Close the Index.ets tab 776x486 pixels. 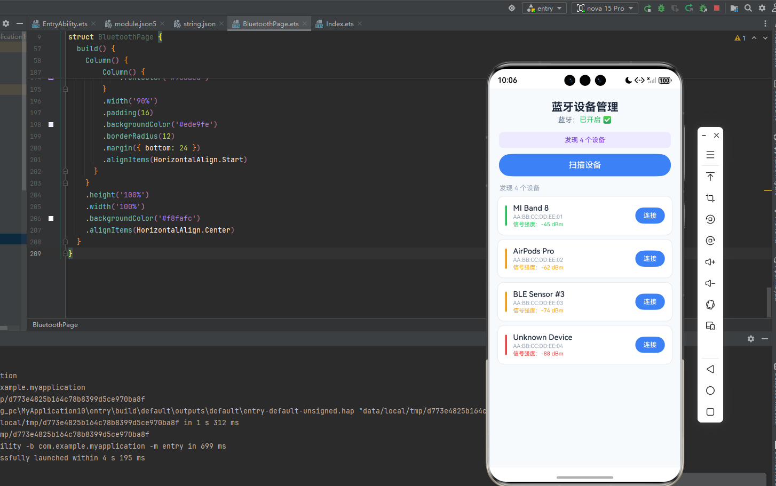tap(360, 23)
